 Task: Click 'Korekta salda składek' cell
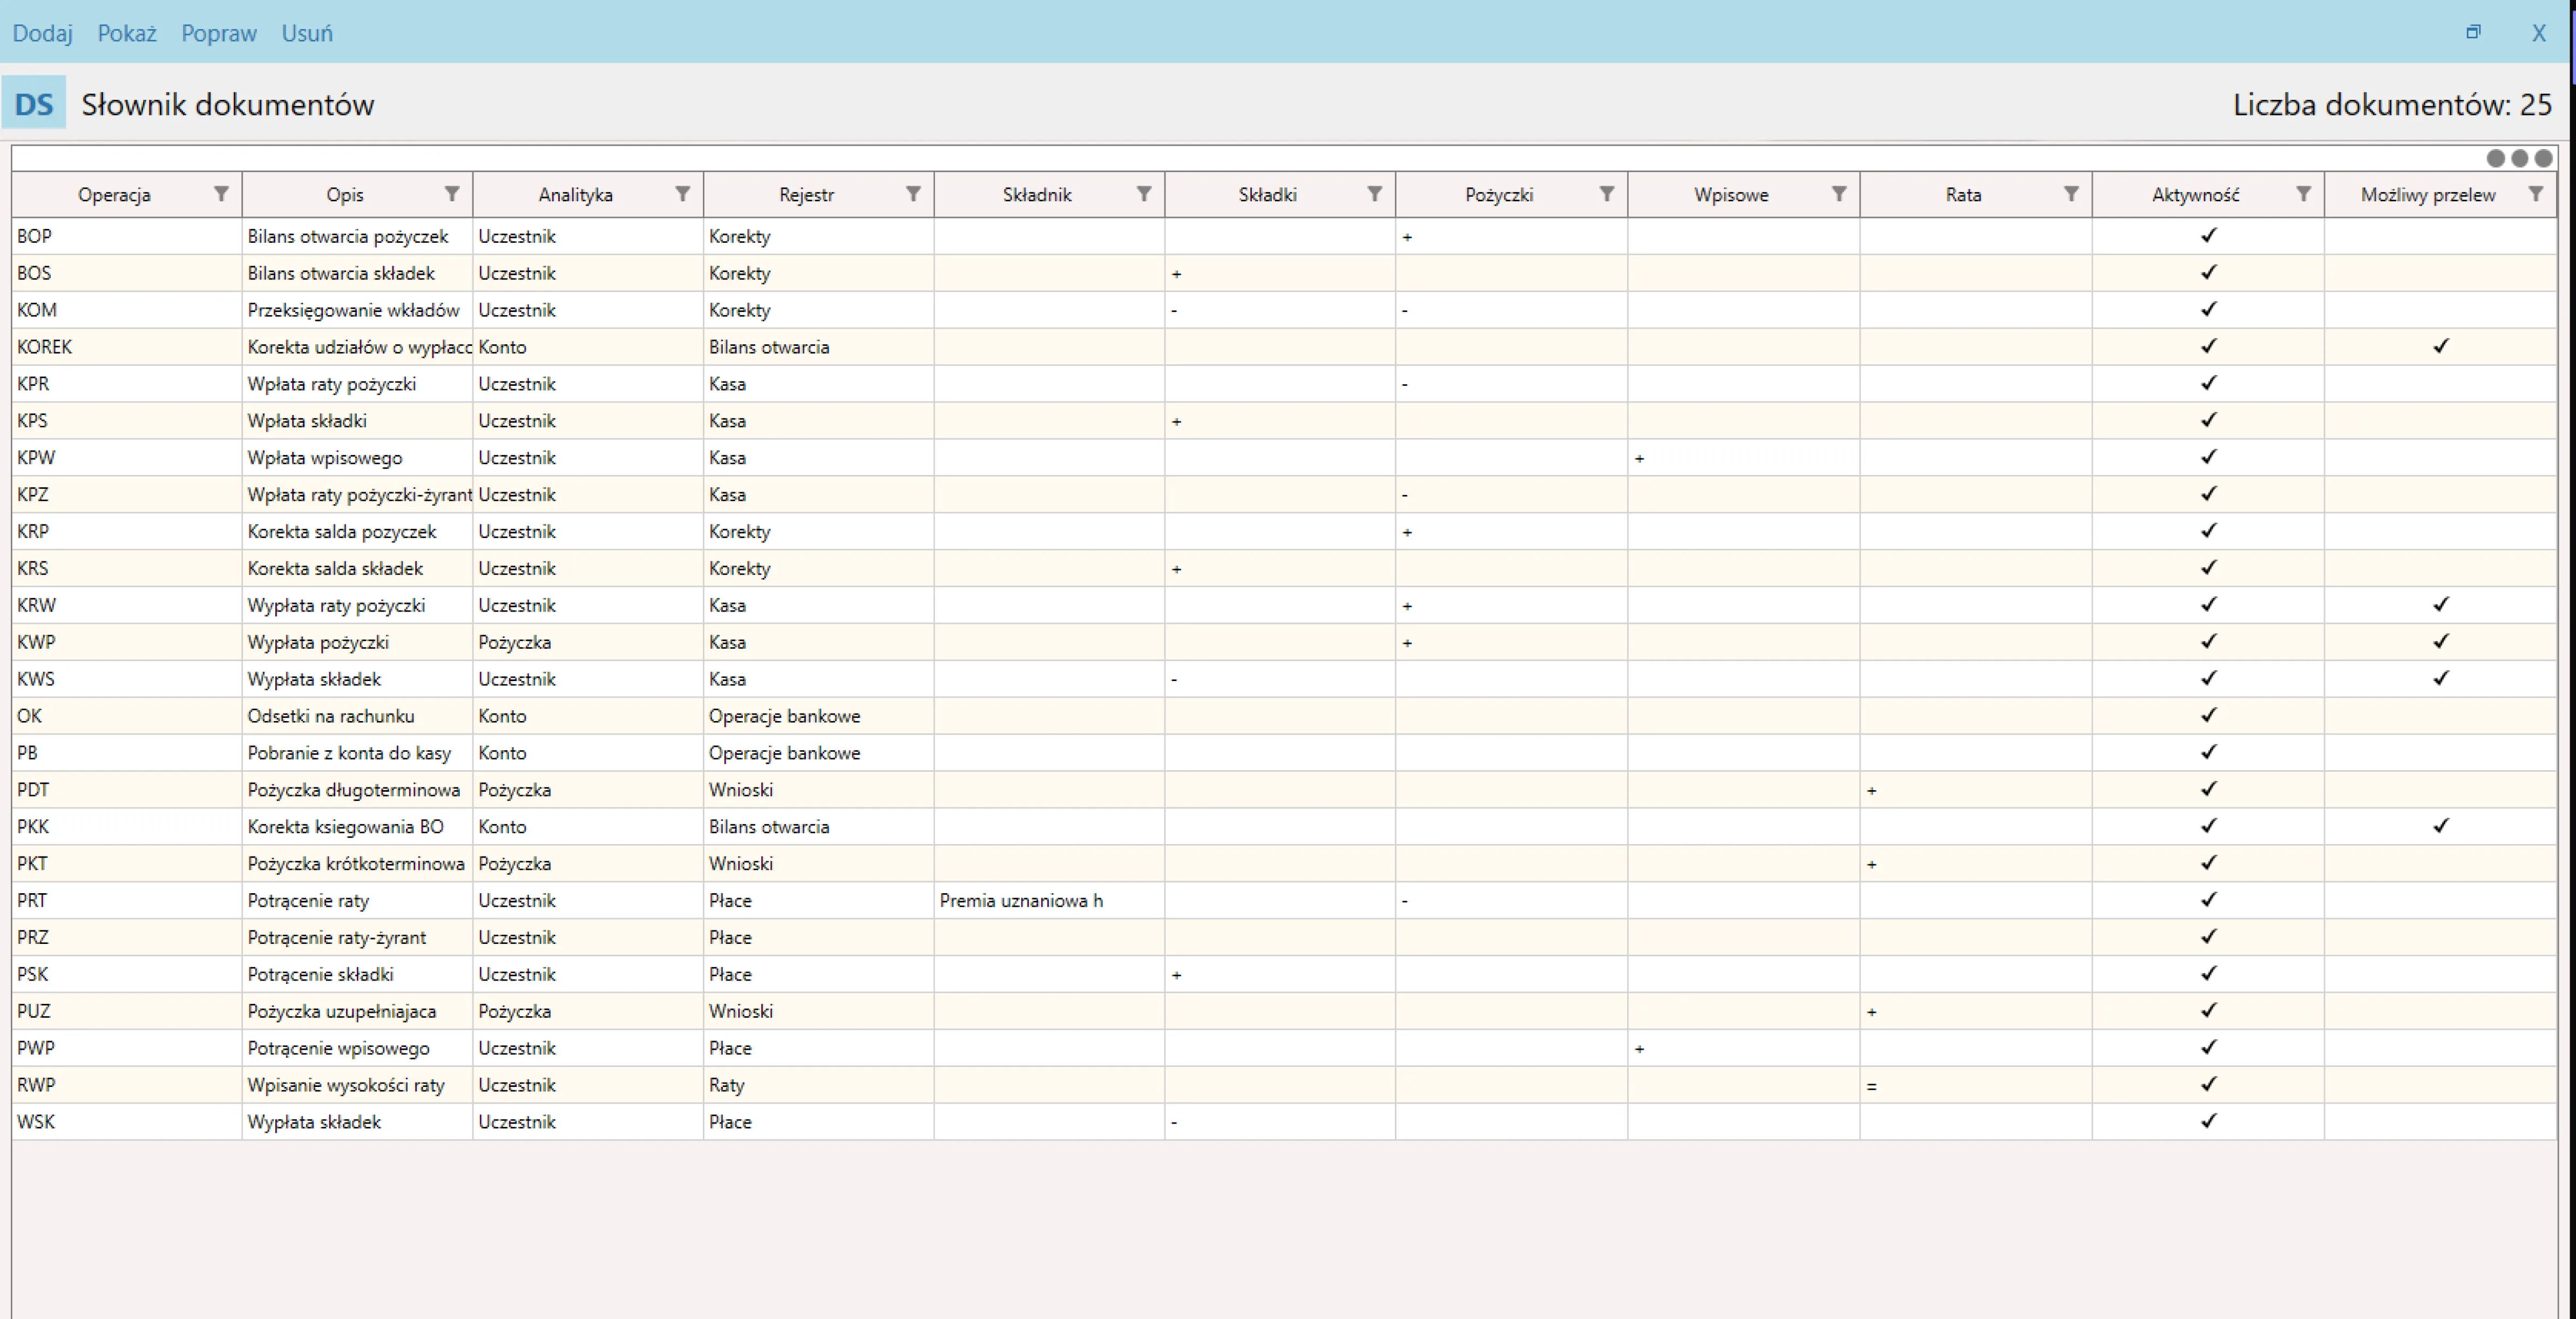(357, 569)
